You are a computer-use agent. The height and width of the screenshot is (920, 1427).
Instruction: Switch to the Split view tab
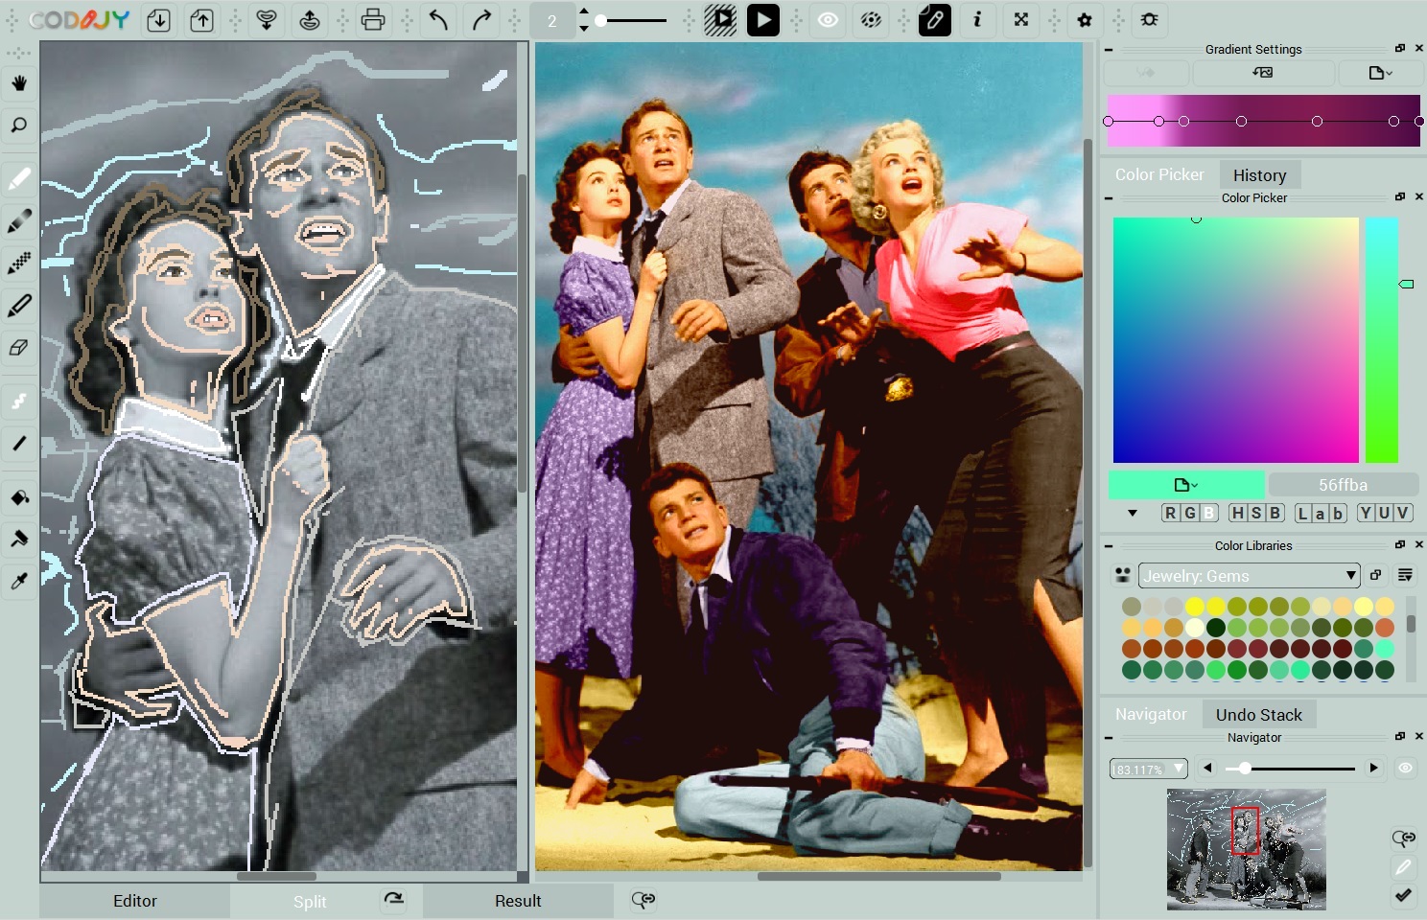pos(310,901)
